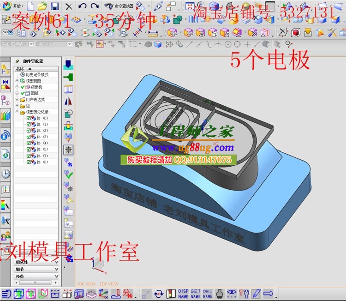Click the DISP NAME icon

(x=183, y=294)
